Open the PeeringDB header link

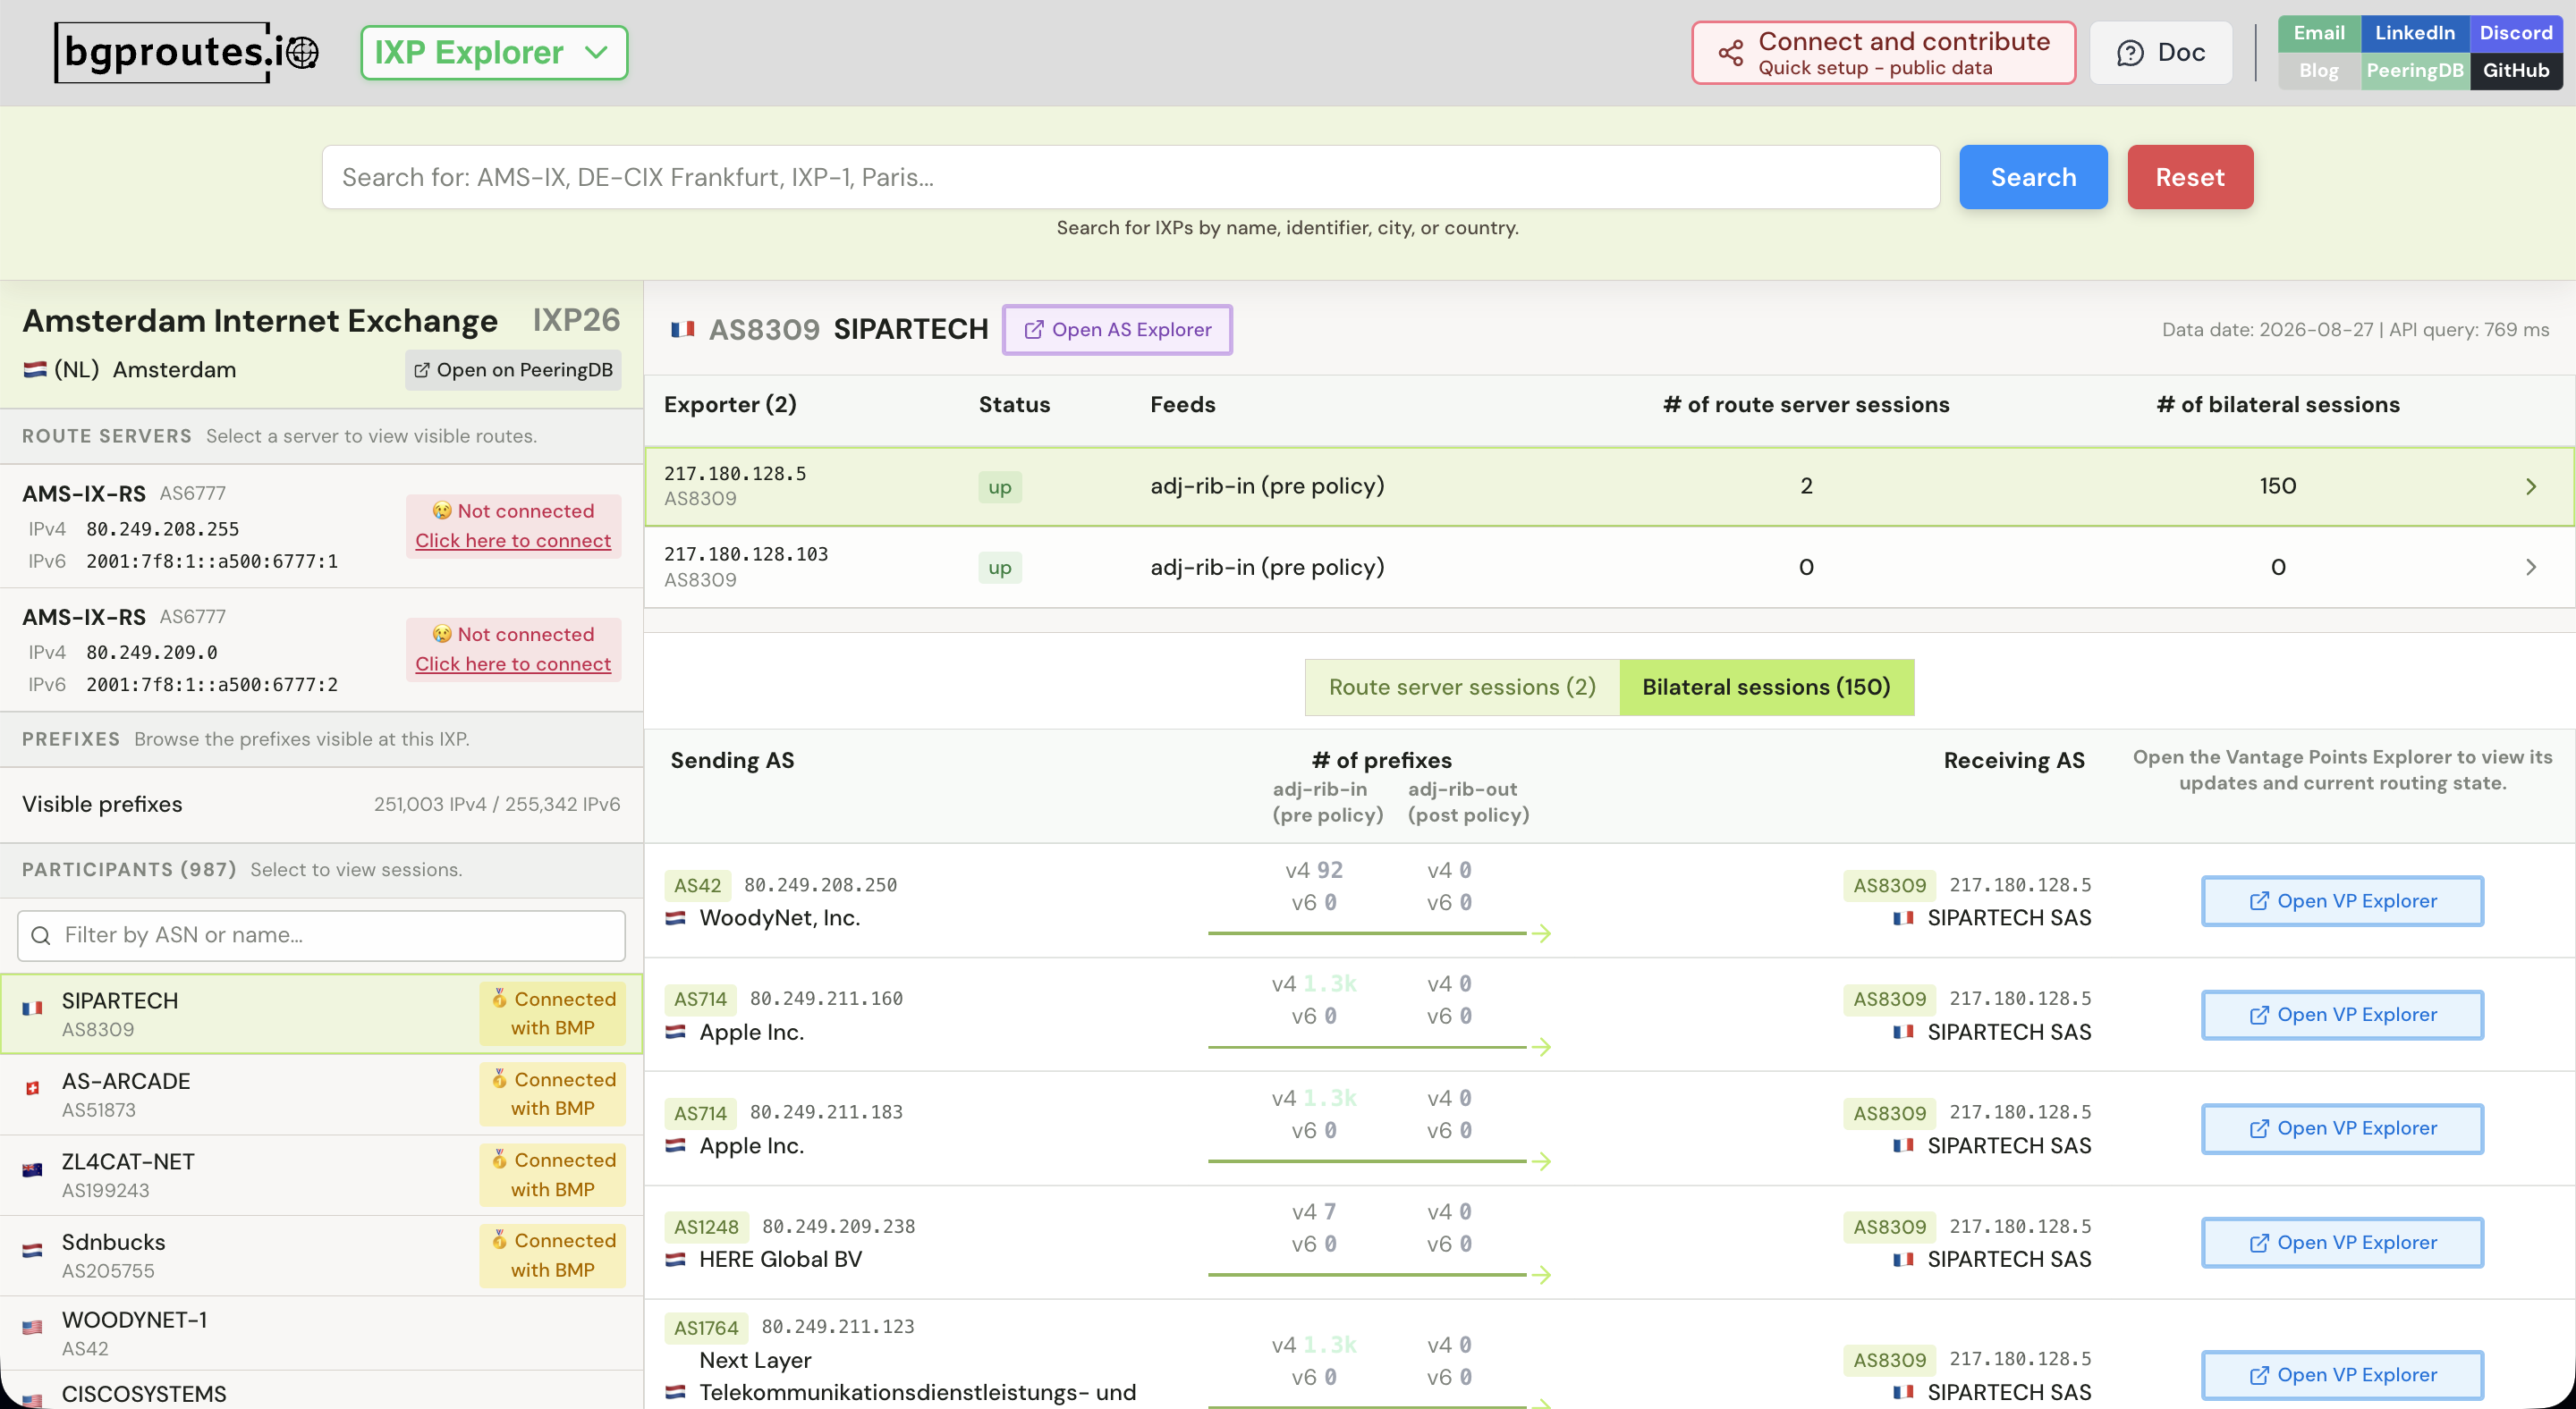click(2414, 71)
